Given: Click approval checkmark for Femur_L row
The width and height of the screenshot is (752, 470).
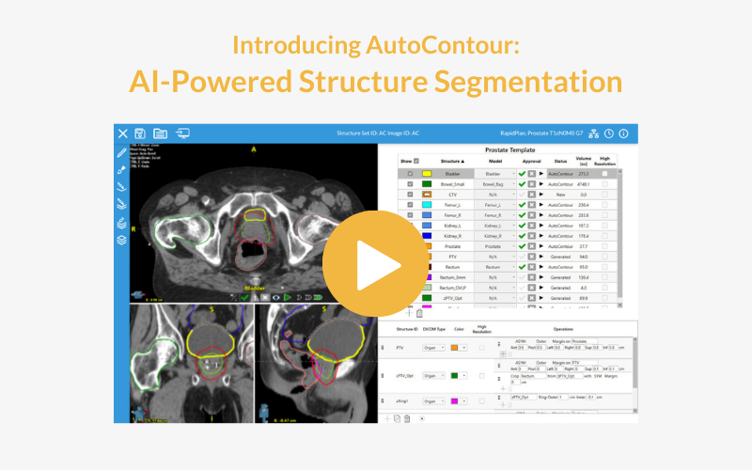Looking at the screenshot, I should click(x=522, y=205).
